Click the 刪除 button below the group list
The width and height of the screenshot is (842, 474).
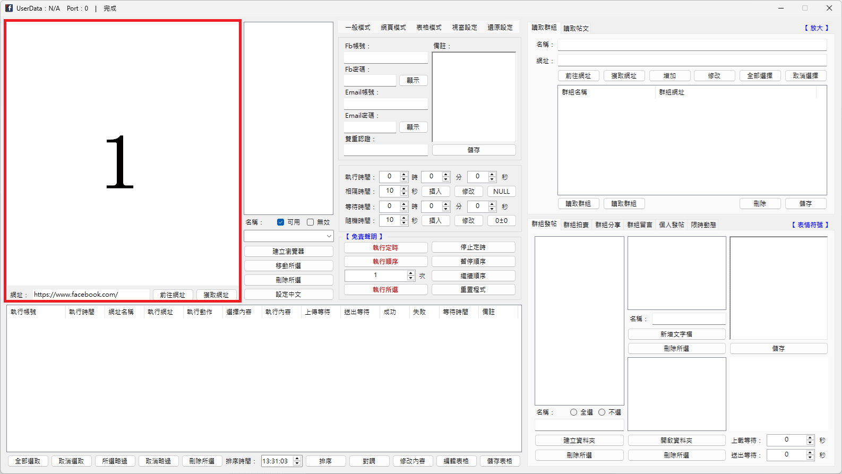pyautogui.click(x=760, y=204)
